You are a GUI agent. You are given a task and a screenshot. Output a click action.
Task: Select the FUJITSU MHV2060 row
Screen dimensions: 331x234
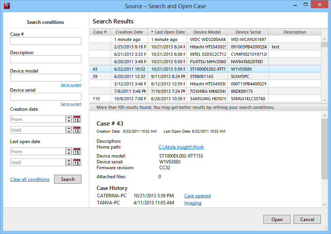pos(205,62)
